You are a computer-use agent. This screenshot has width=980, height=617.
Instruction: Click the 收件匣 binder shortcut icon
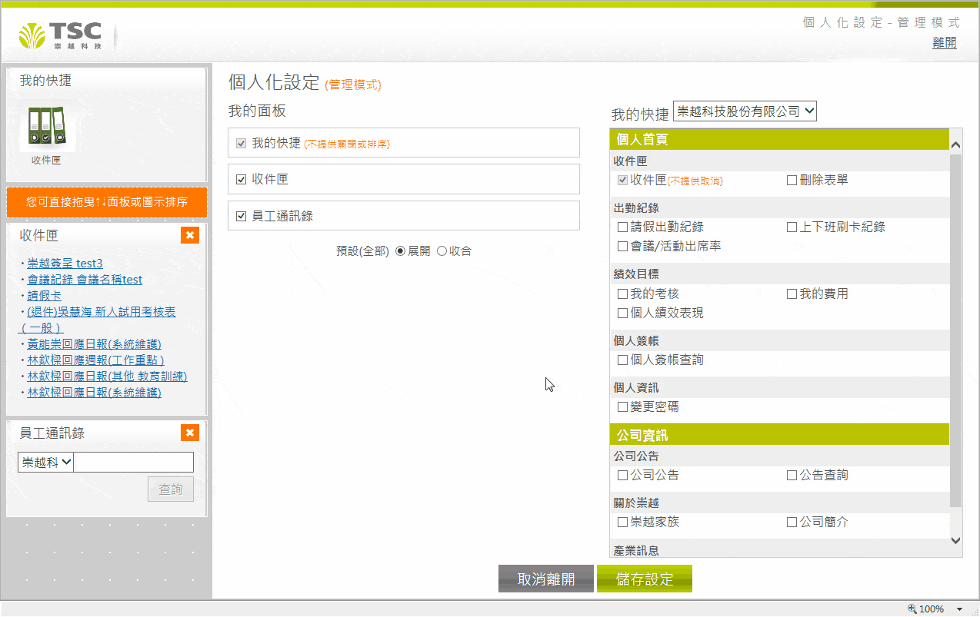pyautogui.click(x=46, y=127)
